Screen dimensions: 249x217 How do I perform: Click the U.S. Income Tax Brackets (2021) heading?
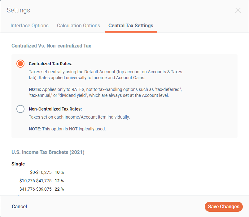click(48, 152)
